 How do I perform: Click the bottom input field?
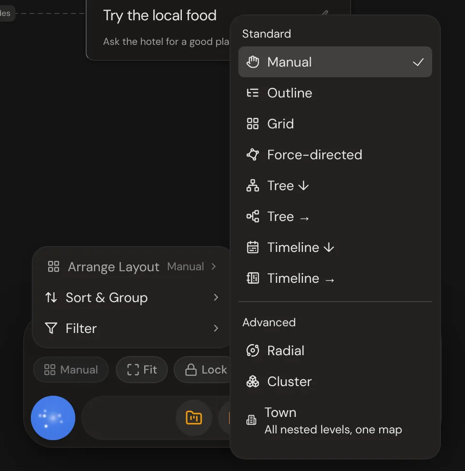(129, 418)
